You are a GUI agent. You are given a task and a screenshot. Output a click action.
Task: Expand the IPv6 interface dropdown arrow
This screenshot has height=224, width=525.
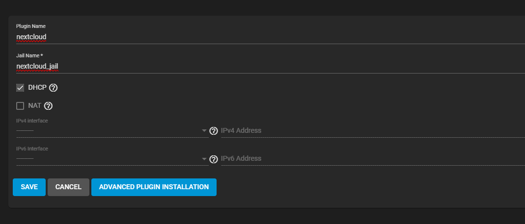pos(204,159)
